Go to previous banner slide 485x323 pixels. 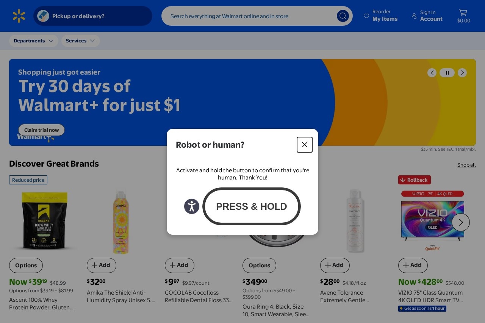(x=432, y=73)
